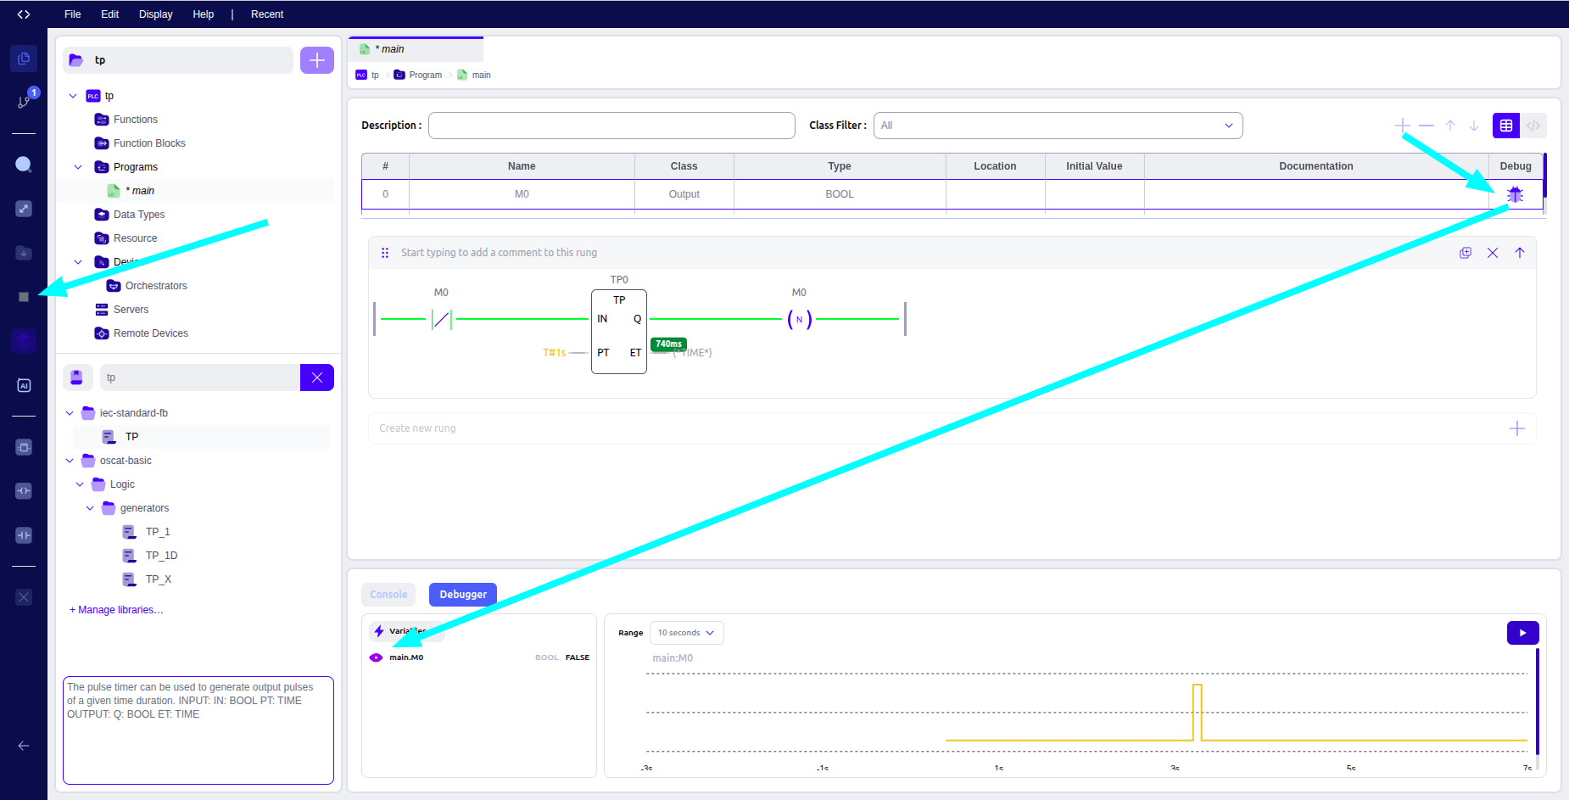This screenshot has width=1569, height=800.
Task: Collapse the Programs folder chevron
Action: click(x=78, y=167)
